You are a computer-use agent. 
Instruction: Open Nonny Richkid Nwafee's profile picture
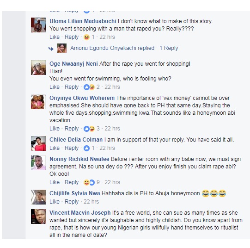coord(38,163)
